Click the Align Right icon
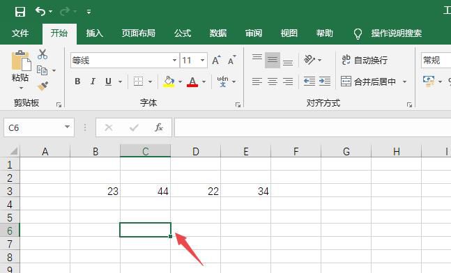Image resolution: width=451 pixels, height=273 pixels. (x=288, y=81)
